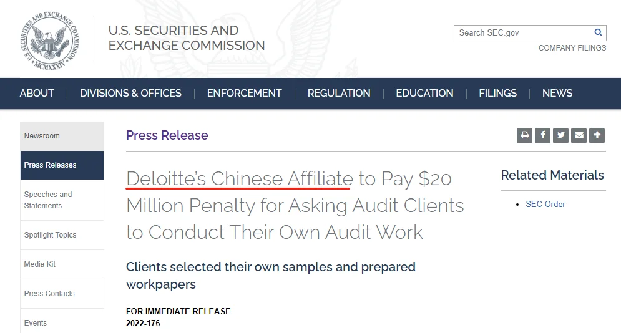Screen dimensions: 621x333
Task: Open more sharing options plus icon
Action: pyautogui.click(x=597, y=135)
